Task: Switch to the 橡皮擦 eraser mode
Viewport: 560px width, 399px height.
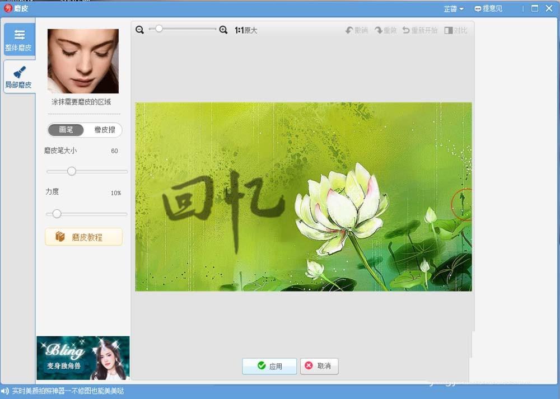Action: pos(104,130)
